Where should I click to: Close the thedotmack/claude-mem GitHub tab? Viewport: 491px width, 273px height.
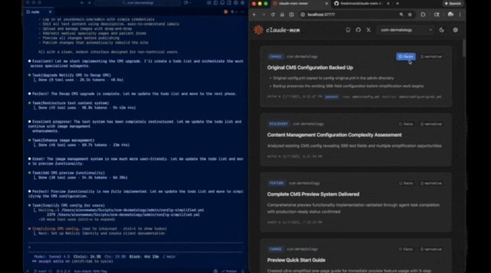click(x=388, y=4)
